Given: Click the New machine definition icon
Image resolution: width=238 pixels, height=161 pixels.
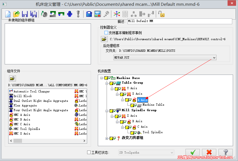Looking at the screenshot, I should coord(8,14).
